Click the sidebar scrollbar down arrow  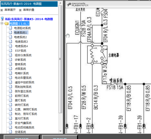click(60, 131)
